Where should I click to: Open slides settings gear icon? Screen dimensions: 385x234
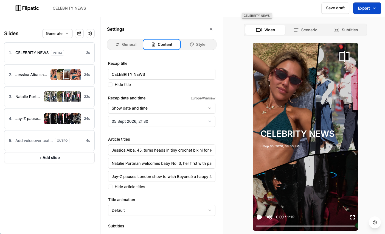click(x=90, y=34)
